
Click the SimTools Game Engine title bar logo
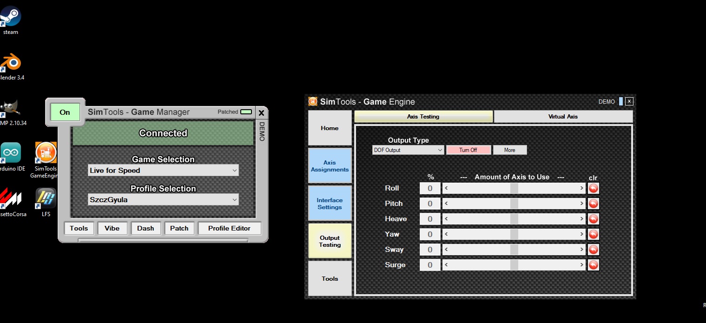[x=313, y=101]
